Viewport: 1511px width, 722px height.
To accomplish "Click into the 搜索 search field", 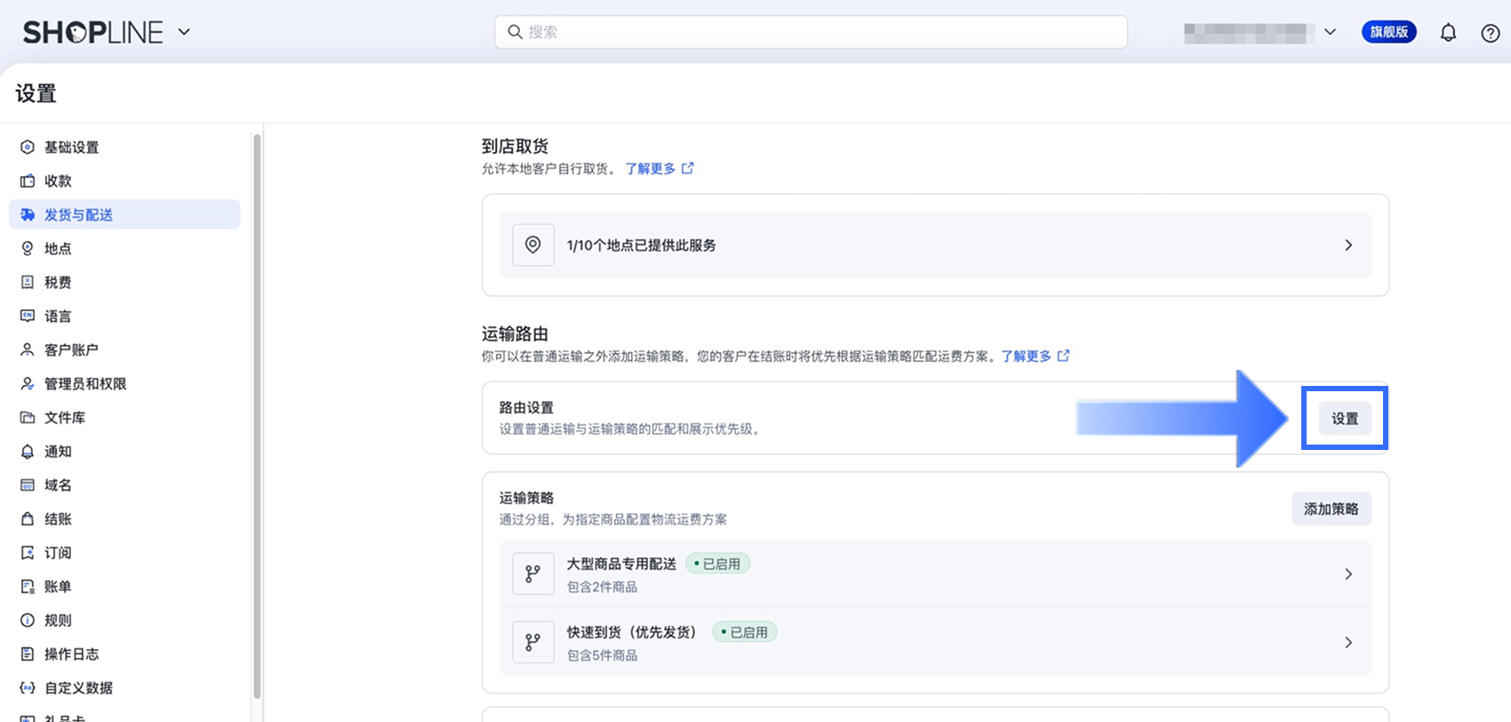I will pyautogui.click(x=811, y=32).
